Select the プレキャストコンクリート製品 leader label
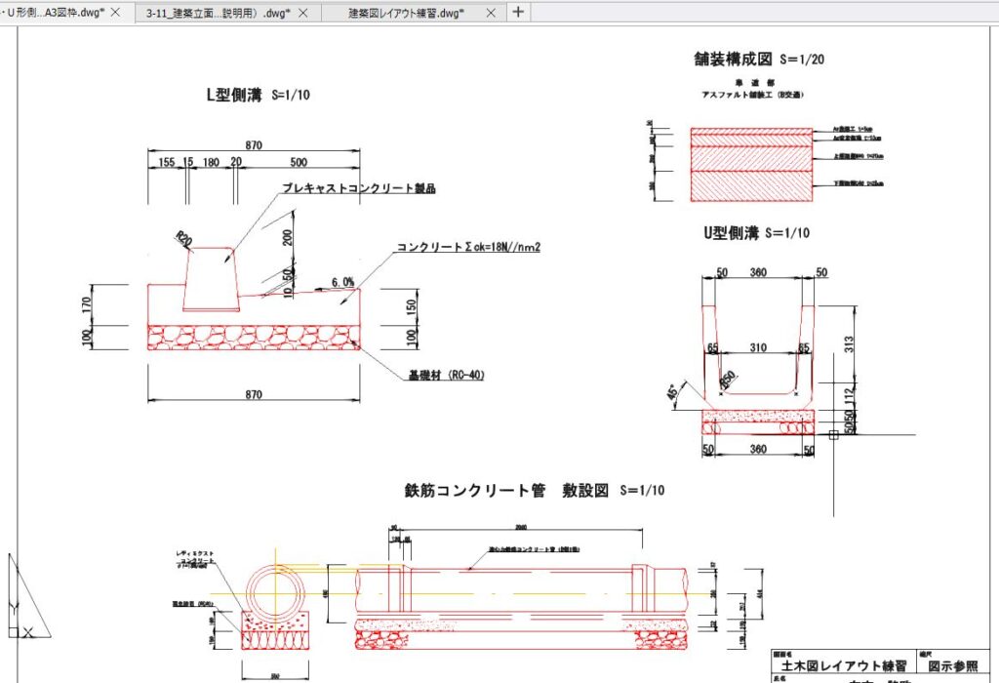This screenshot has width=999, height=683. pyautogui.click(x=358, y=188)
